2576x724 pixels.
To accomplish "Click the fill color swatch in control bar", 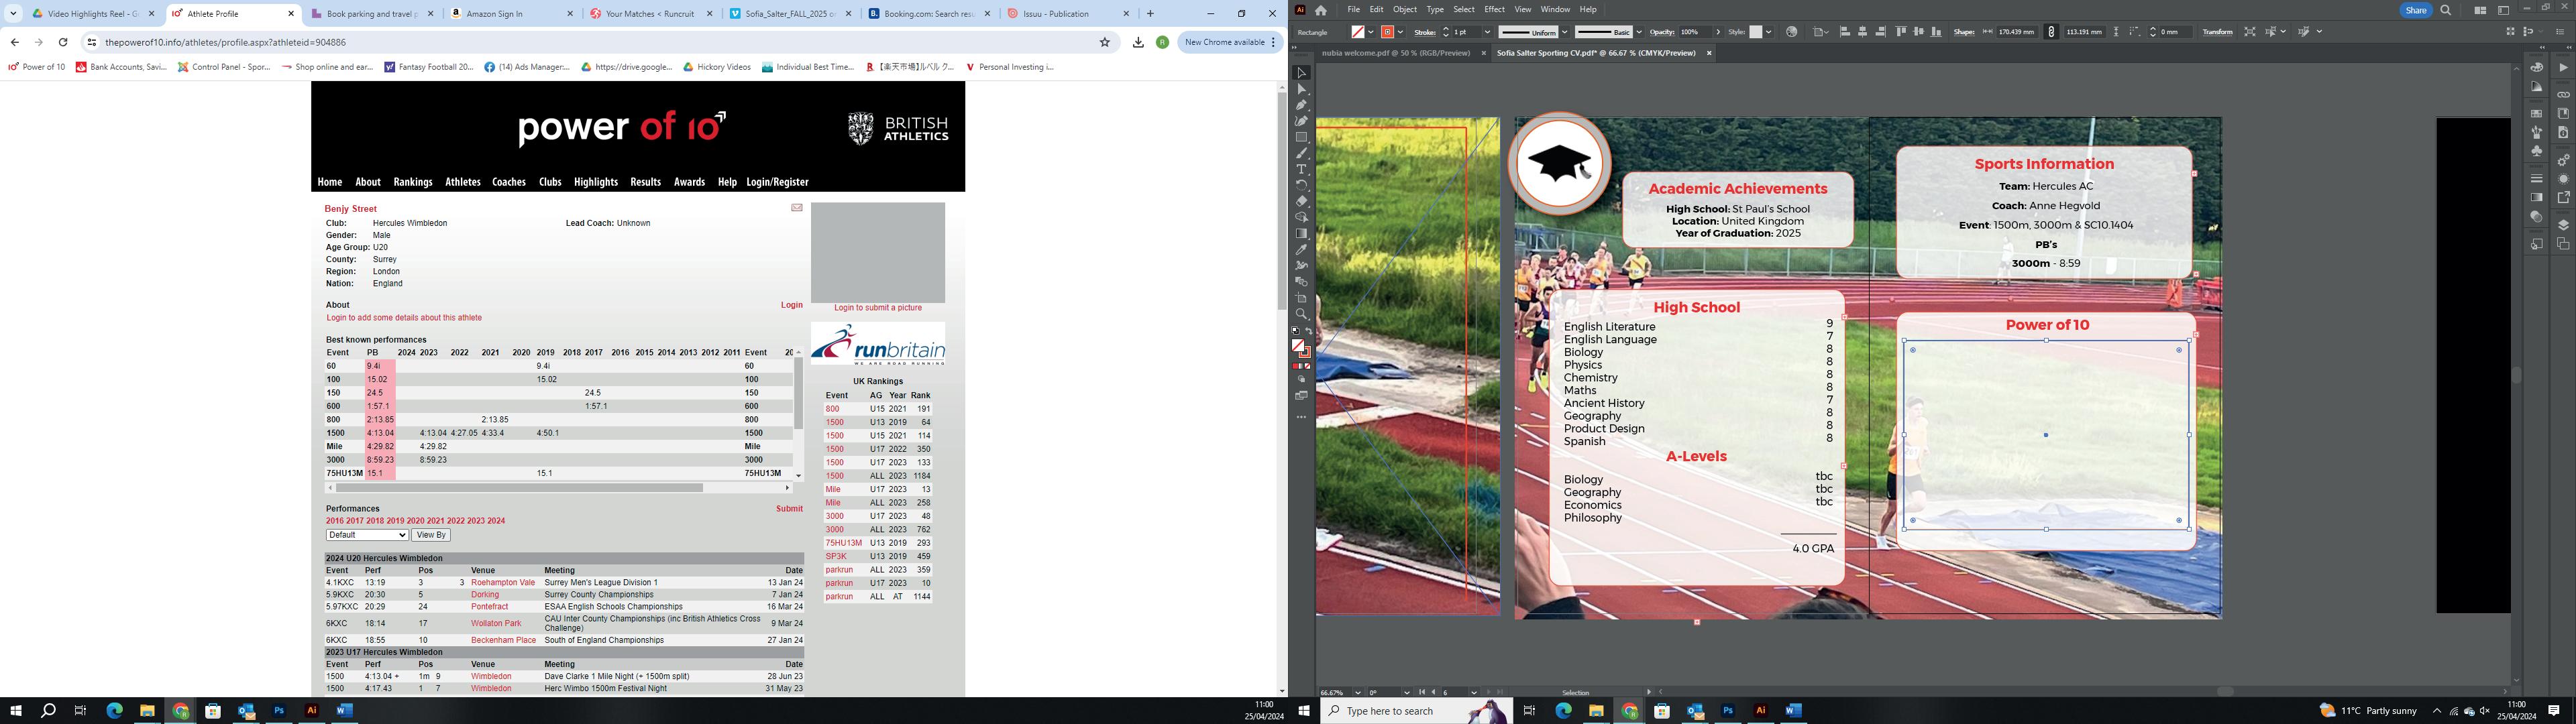I will pyautogui.click(x=1358, y=32).
